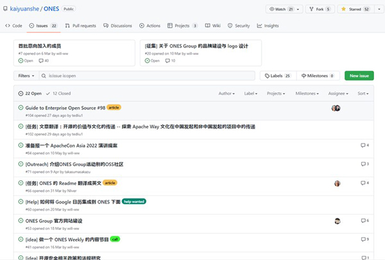
Task: Click comment count 40 on pinned issue #7
Action: coord(44,61)
